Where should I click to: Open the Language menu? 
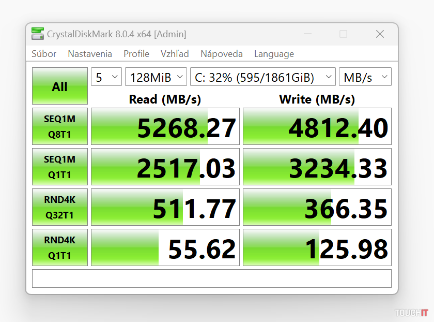[274, 54]
